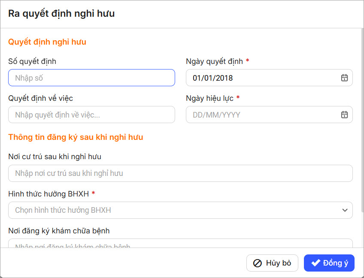The image size is (364, 278).
Task: Click the cancel circle icon on Hủy bỏ
Action: (258, 263)
